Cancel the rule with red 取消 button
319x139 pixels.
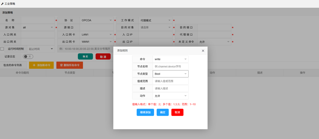pyautogui.click(x=177, y=112)
